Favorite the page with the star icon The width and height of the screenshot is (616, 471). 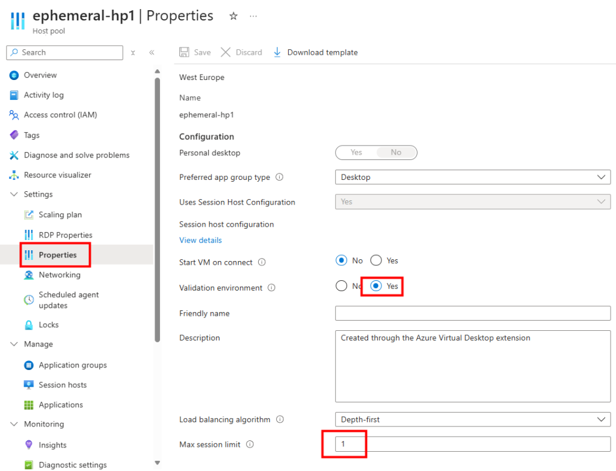coord(233,16)
